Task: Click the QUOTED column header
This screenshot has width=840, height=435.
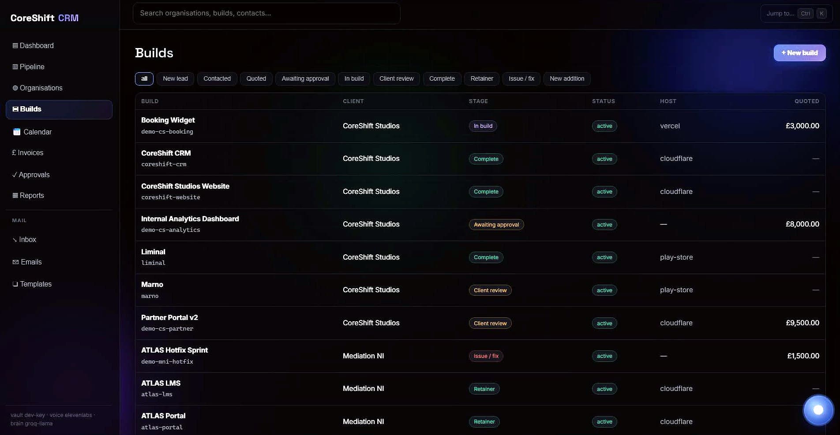Action: point(806,101)
